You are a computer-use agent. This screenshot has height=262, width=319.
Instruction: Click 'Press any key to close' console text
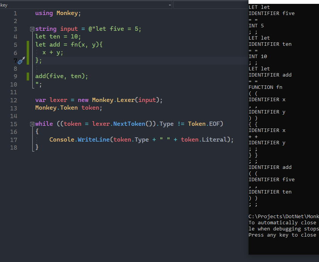click(x=282, y=235)
